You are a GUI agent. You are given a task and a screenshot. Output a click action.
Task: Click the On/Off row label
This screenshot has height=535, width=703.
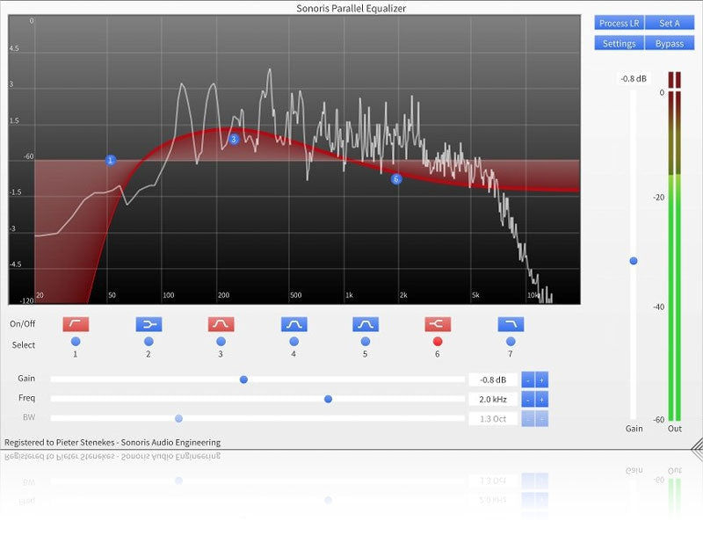(x=23, y=323)
